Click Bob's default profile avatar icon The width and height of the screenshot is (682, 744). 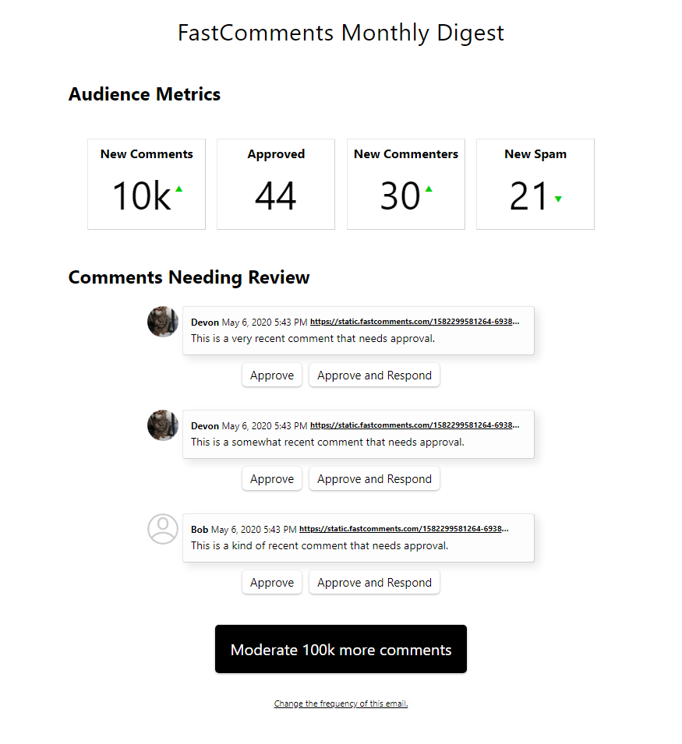coord(162,528)
